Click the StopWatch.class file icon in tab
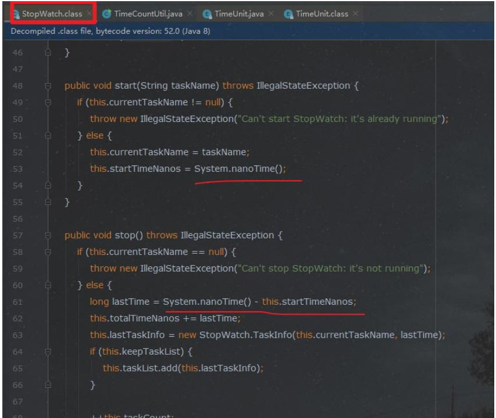Viewport: 496px width, 418px height. point(16,13)
